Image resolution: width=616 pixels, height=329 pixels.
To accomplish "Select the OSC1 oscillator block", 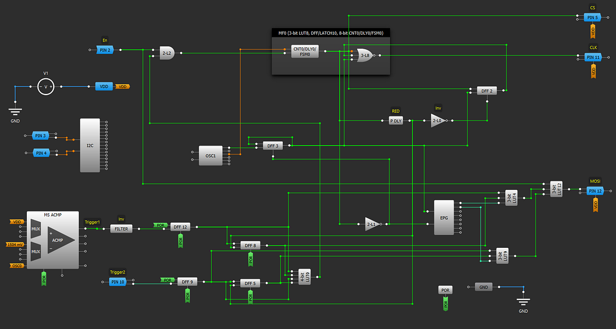I will click(210, 156).
